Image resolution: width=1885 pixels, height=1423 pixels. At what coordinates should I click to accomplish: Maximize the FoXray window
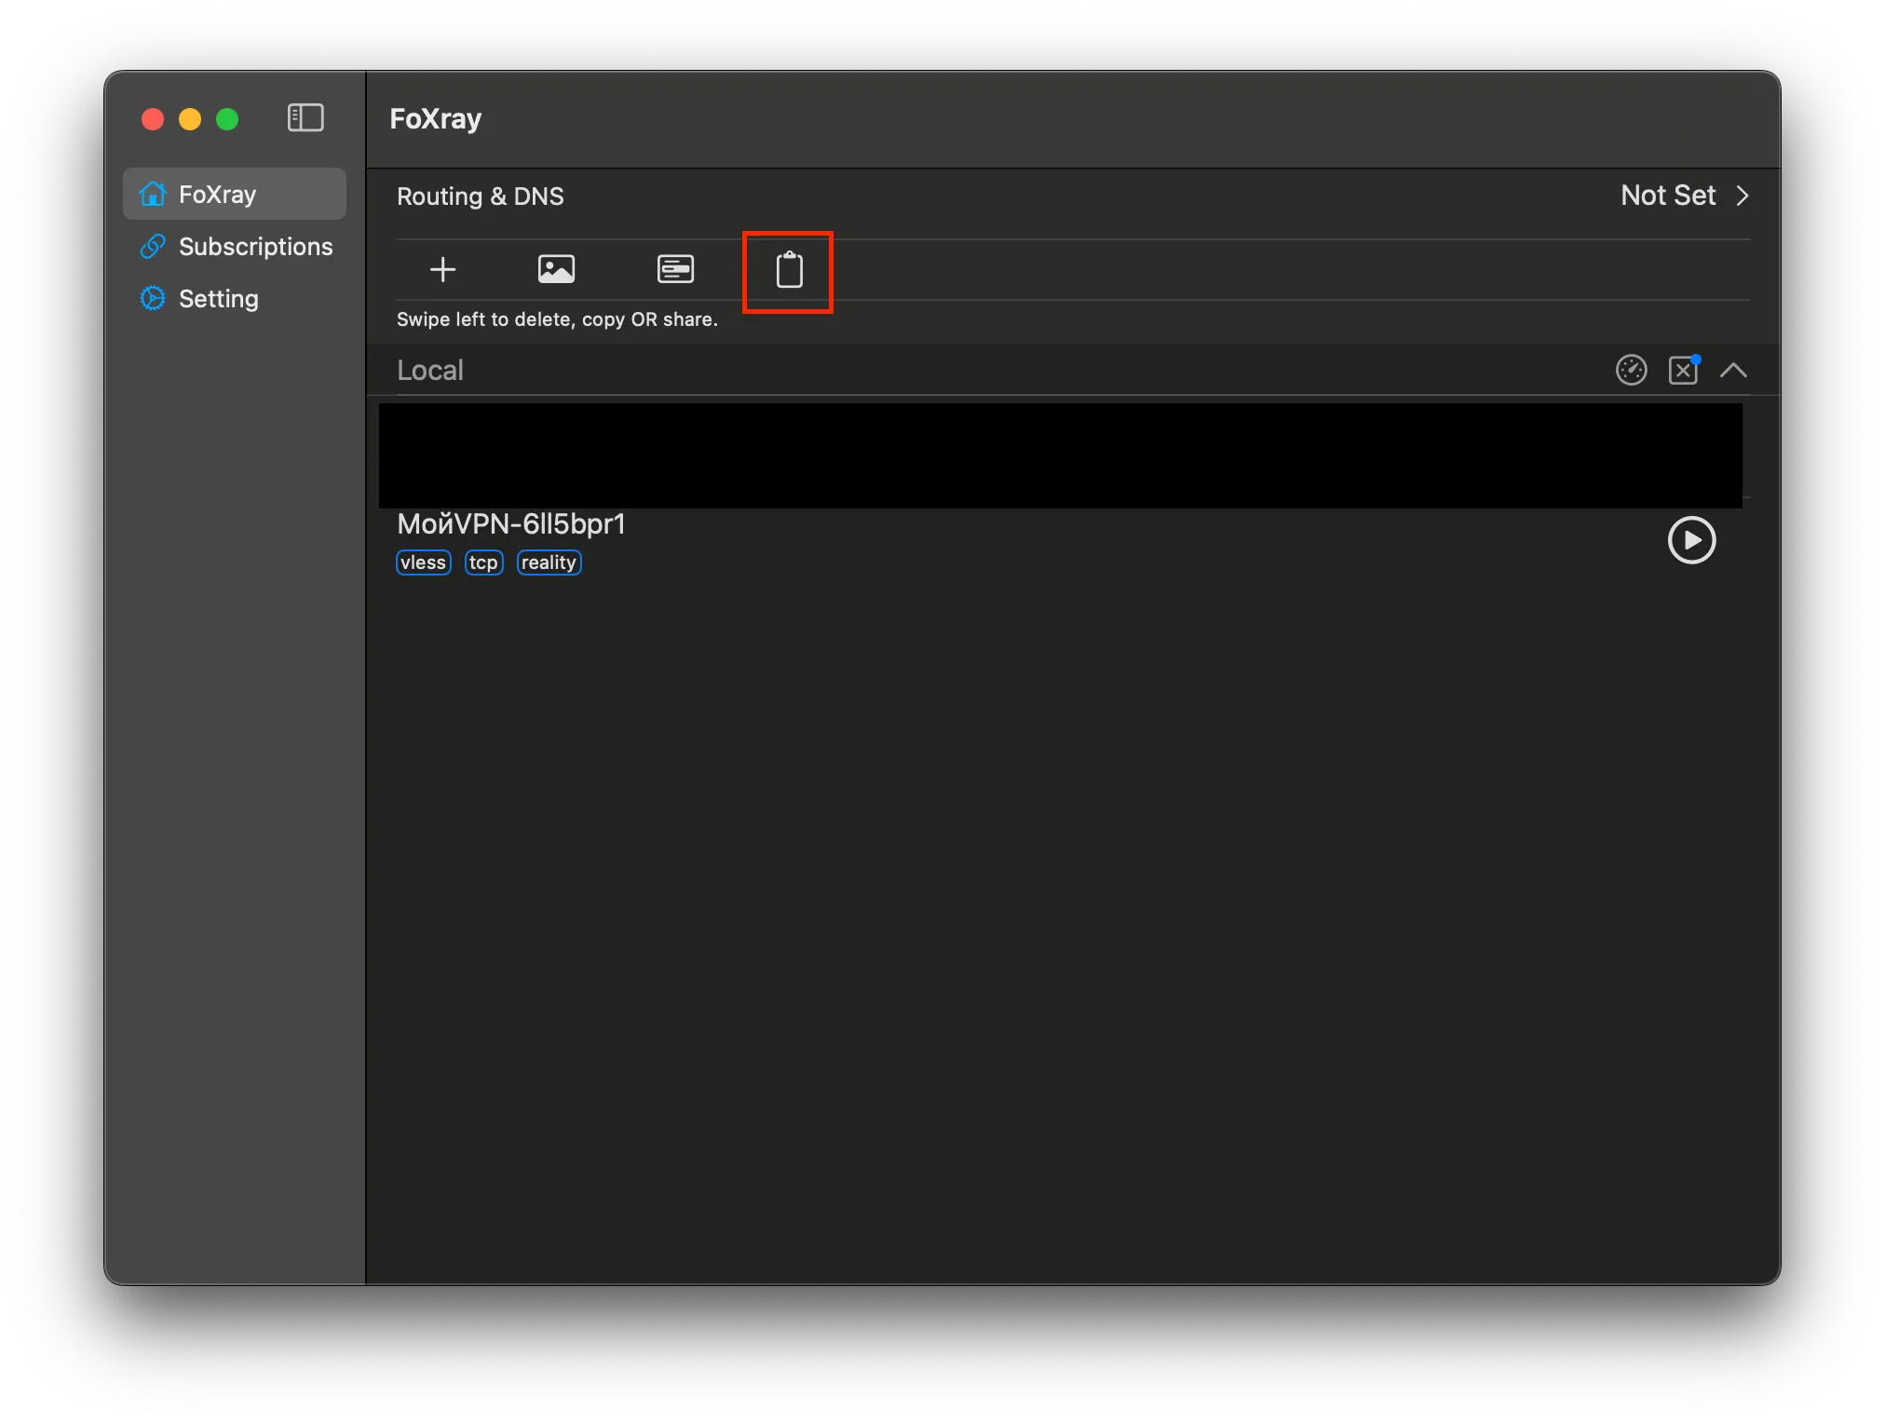[227, 119]
